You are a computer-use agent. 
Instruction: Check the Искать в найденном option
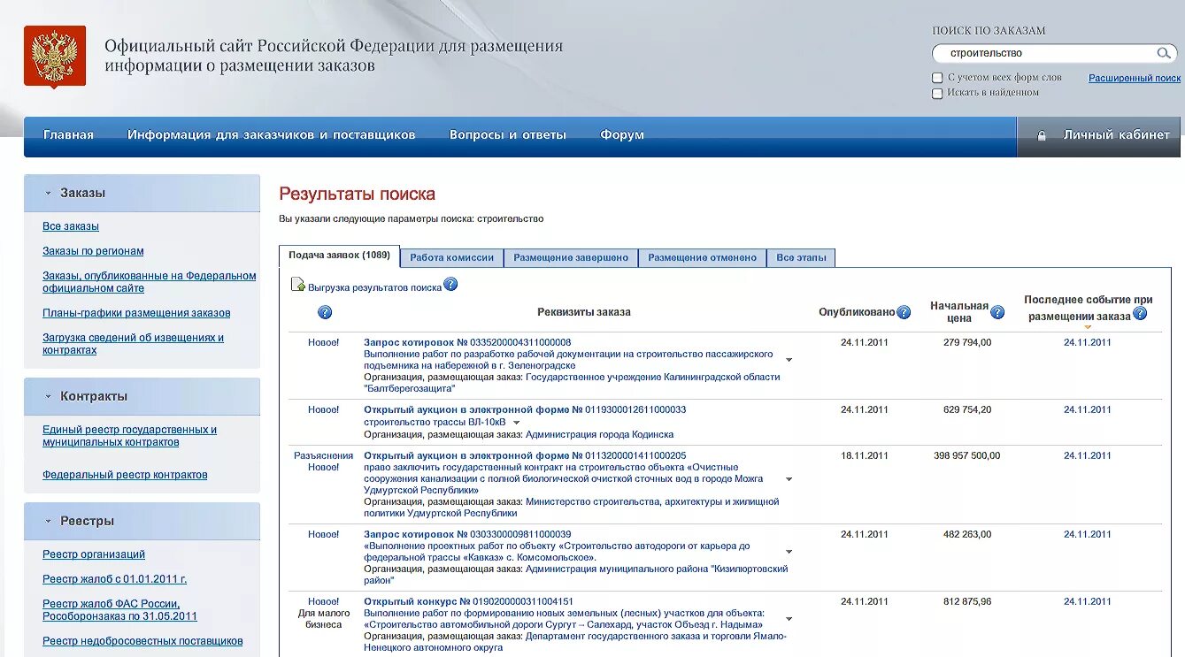pos(936,91)
